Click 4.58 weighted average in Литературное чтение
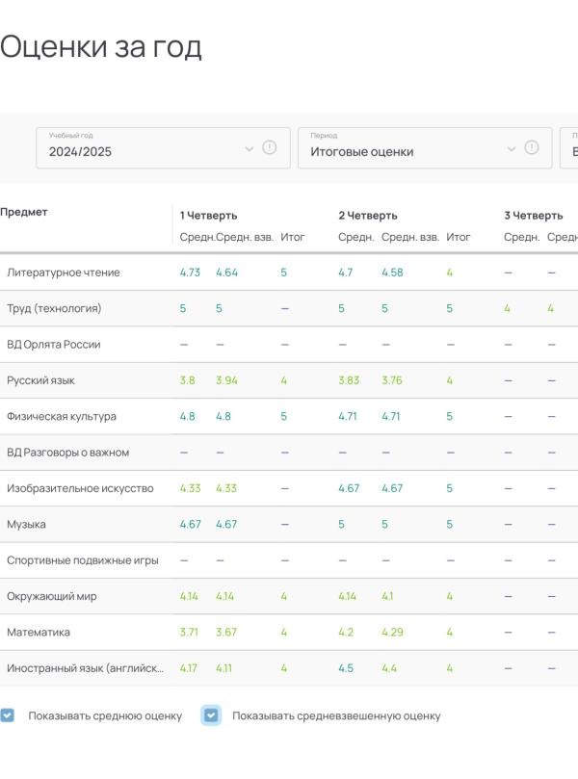The height and width of the screenshot is (779, 578). click(x=392, y=273)
